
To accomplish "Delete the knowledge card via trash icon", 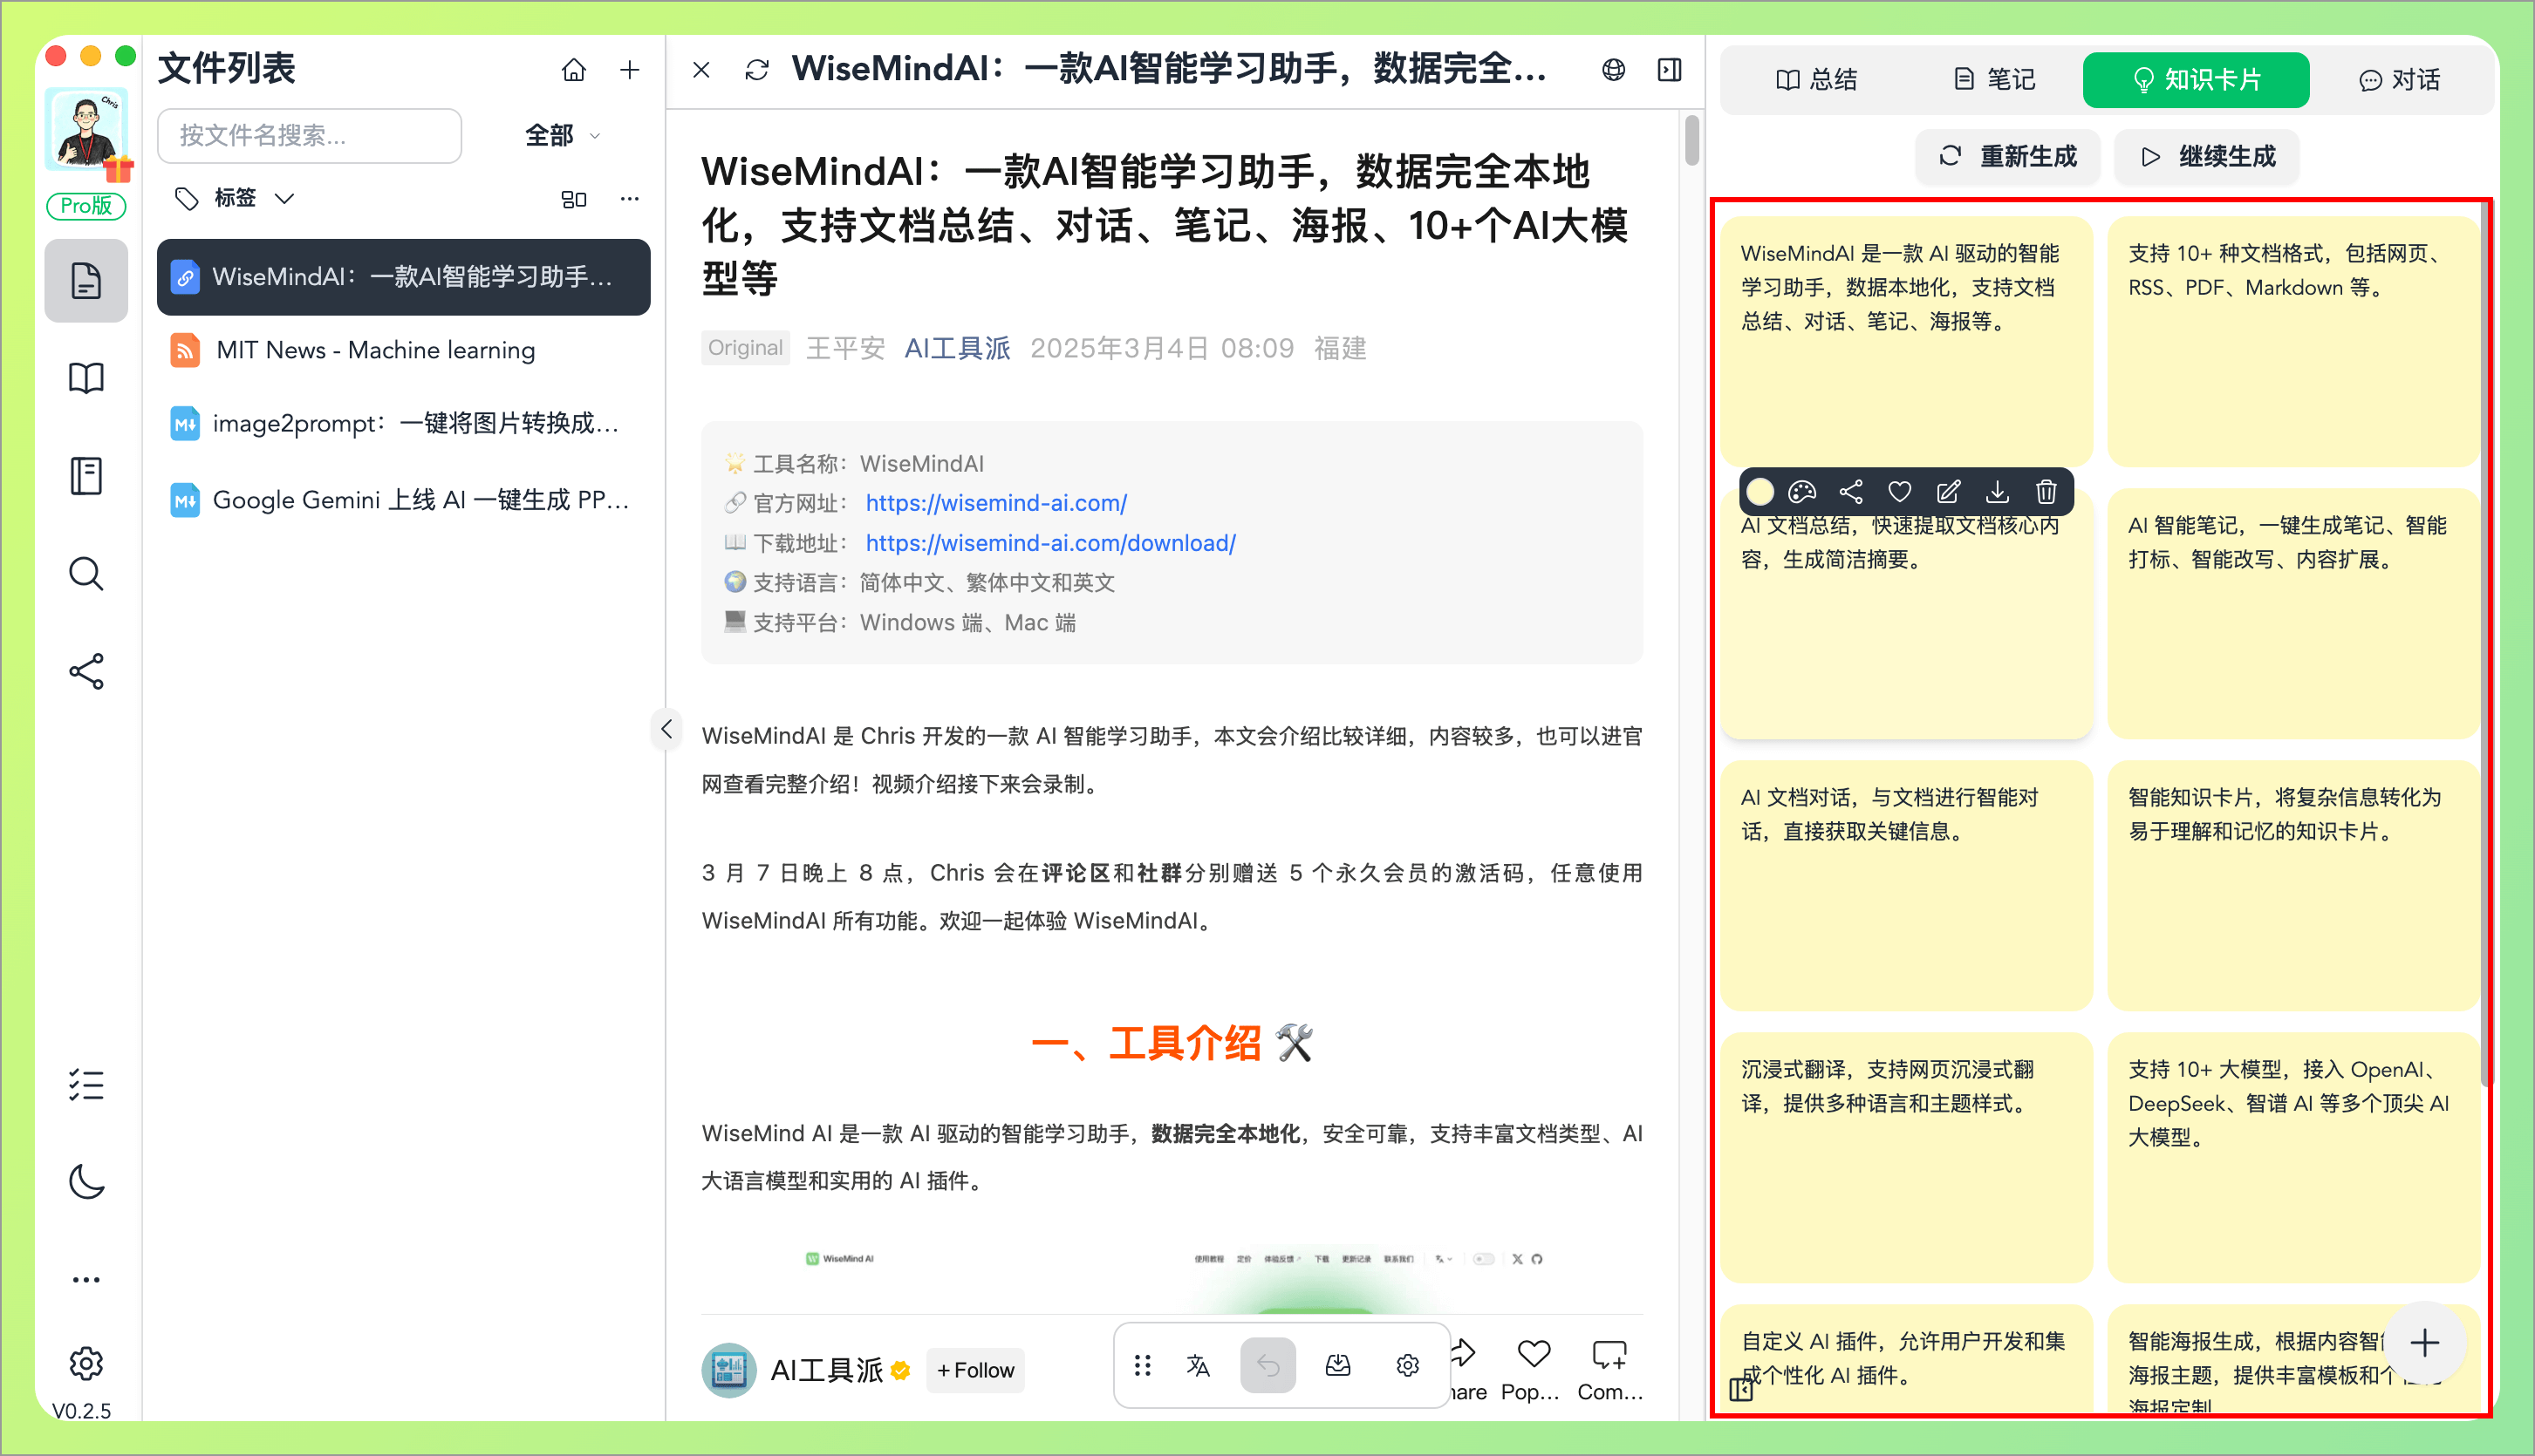I will pos(2044,491).
